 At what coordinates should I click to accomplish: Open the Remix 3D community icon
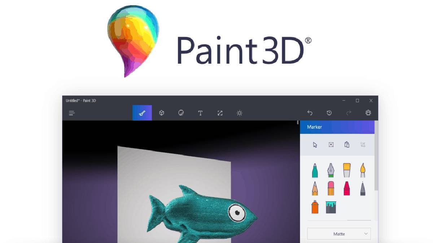368,113
